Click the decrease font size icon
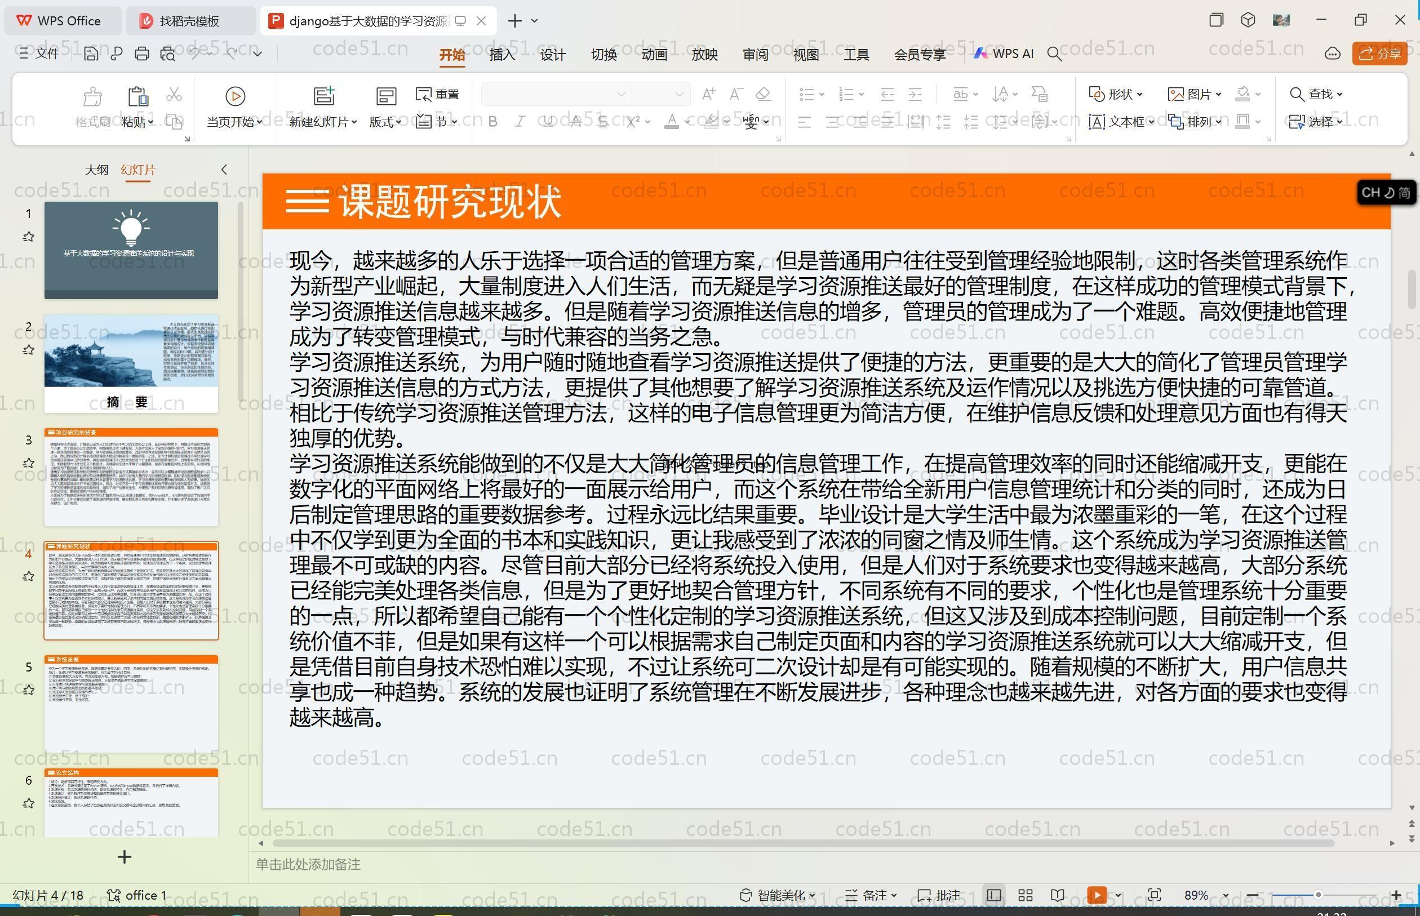Screen dimensions: 1420x916 click(736, 94)
